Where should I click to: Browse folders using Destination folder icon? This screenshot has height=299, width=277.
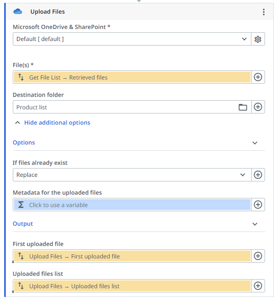coord(243,107)
